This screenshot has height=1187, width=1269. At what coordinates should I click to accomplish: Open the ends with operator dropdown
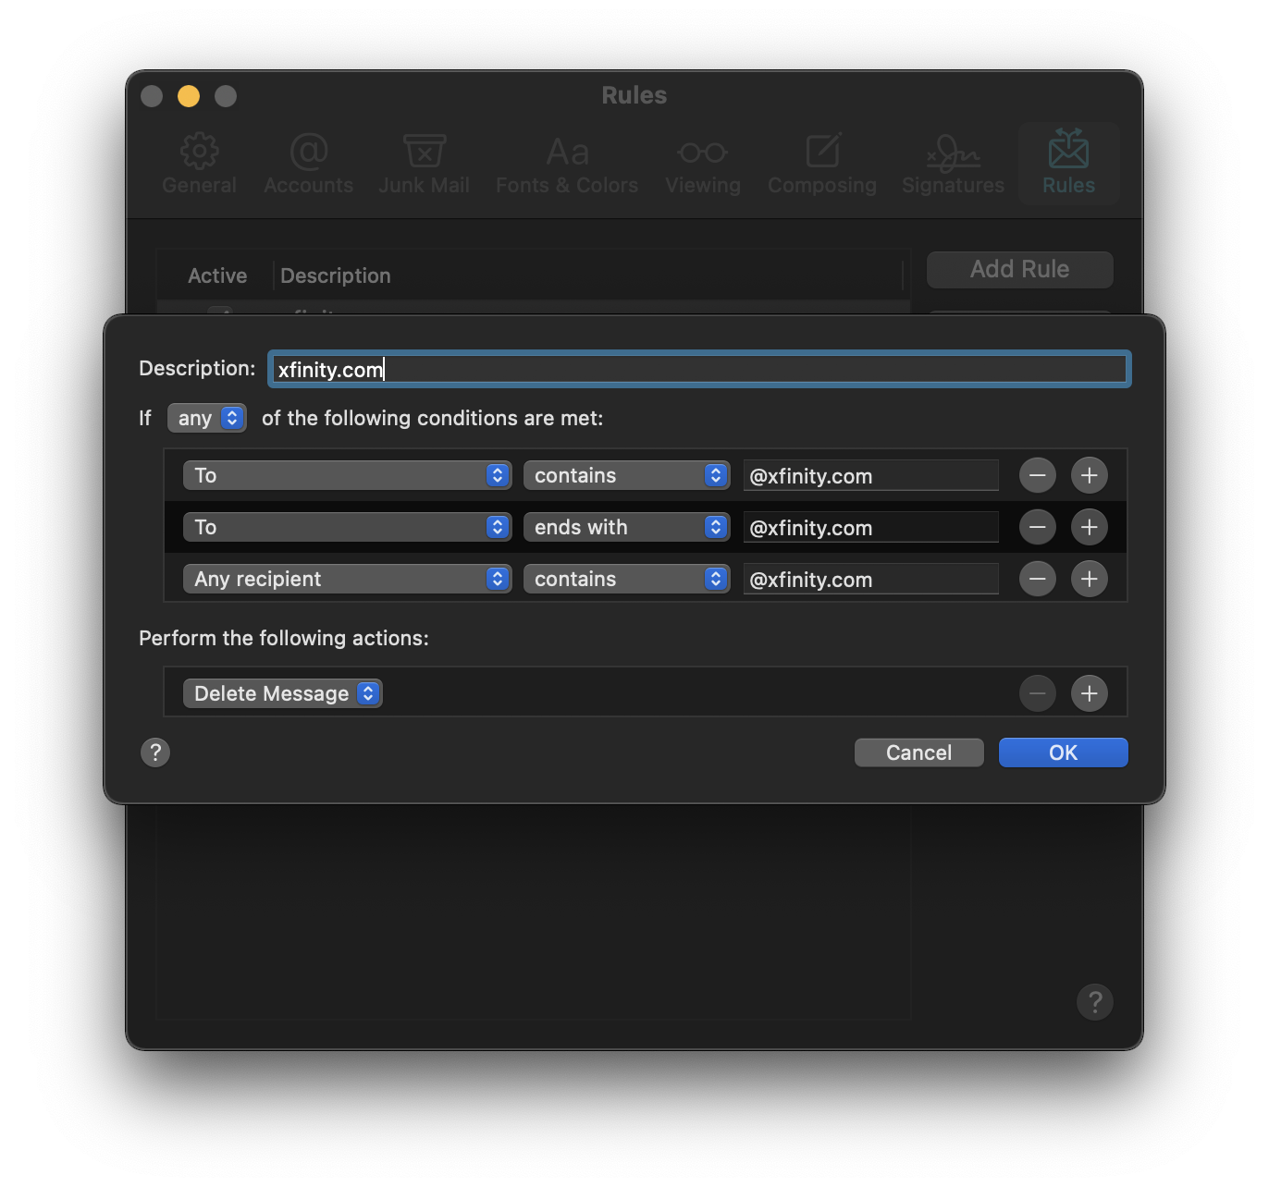click(x=626, y=527)
